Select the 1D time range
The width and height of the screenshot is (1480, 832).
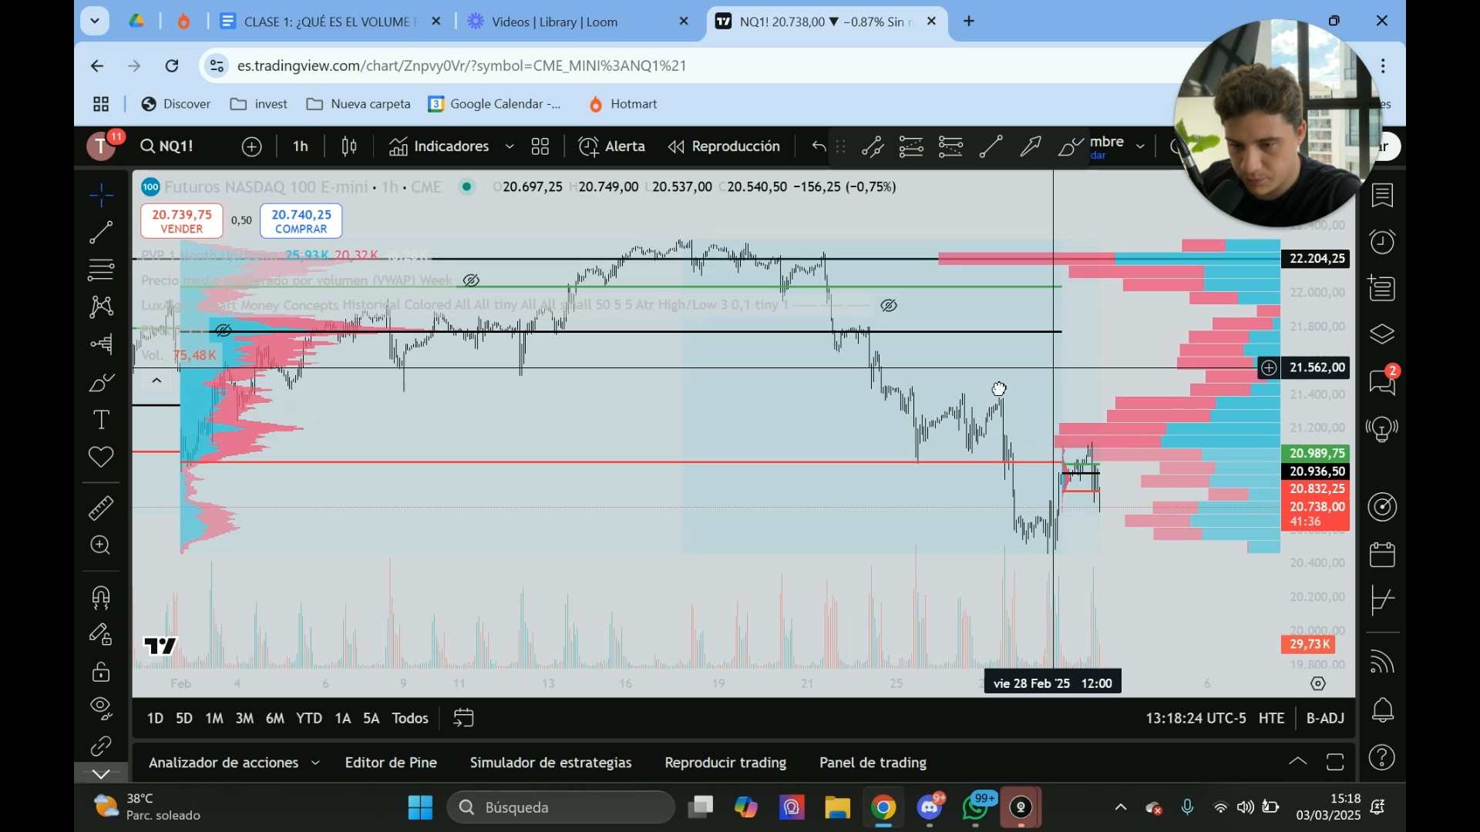[155, 719]
